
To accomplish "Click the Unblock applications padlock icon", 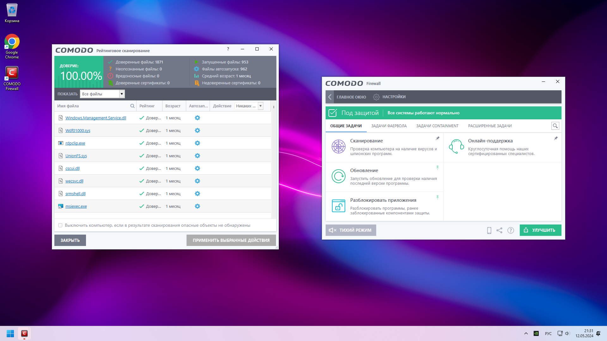I will point(338,206).
